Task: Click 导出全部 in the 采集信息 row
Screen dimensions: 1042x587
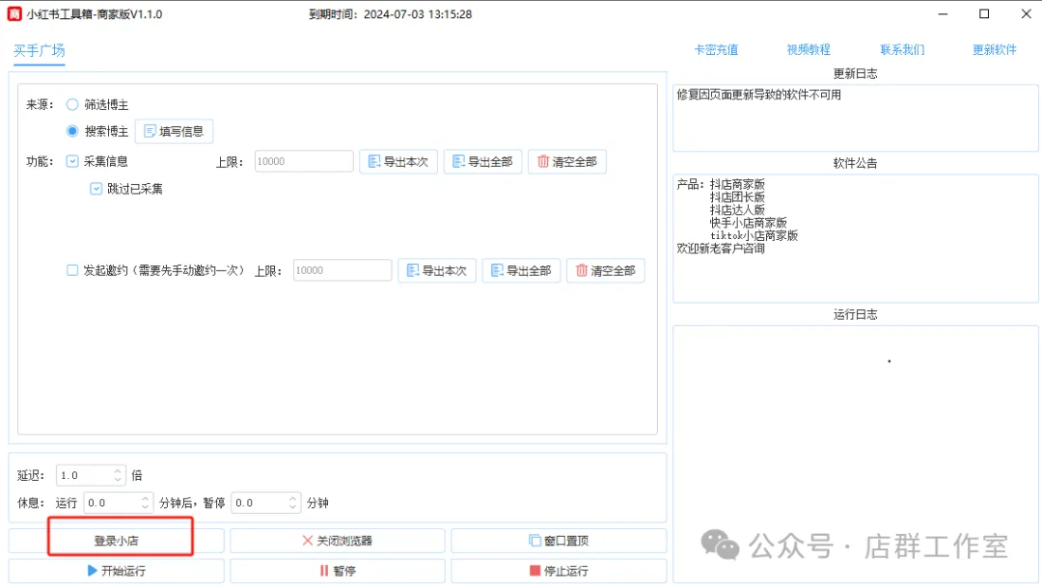Action: click(x=482, y=162)
